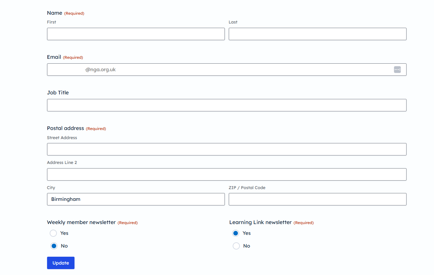The width and height of the screenshot is (434, 275).
Task: Select Yes for Weekly member newsletter
Action: [53, 233]
